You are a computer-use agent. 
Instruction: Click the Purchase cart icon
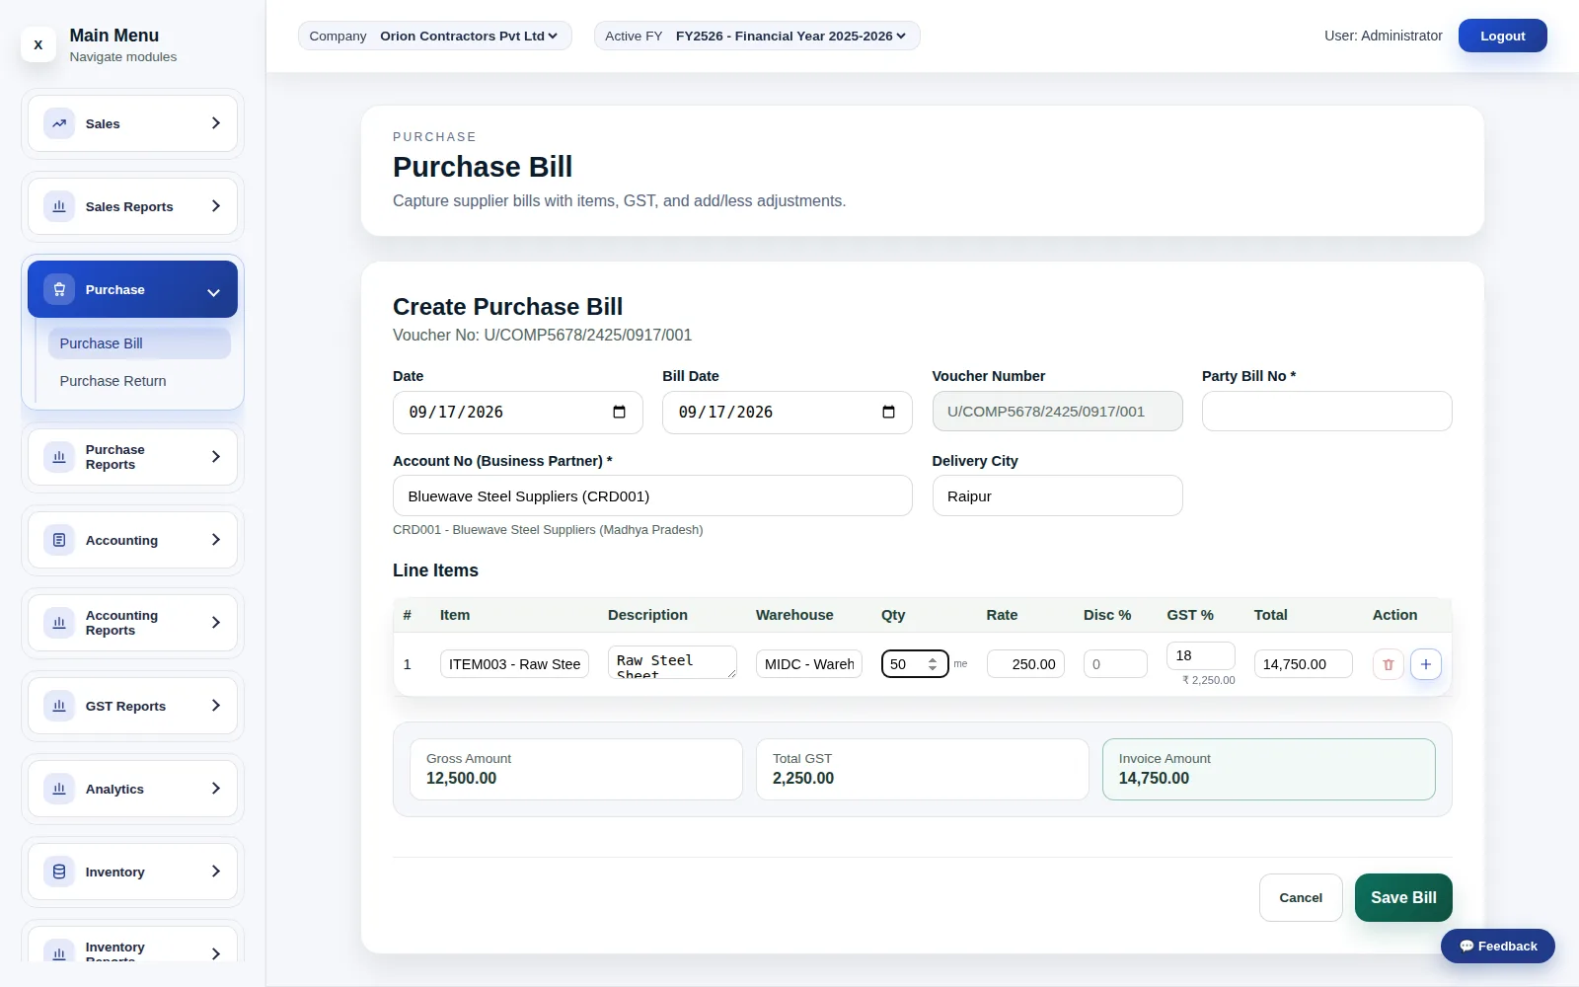click(59, 289)
